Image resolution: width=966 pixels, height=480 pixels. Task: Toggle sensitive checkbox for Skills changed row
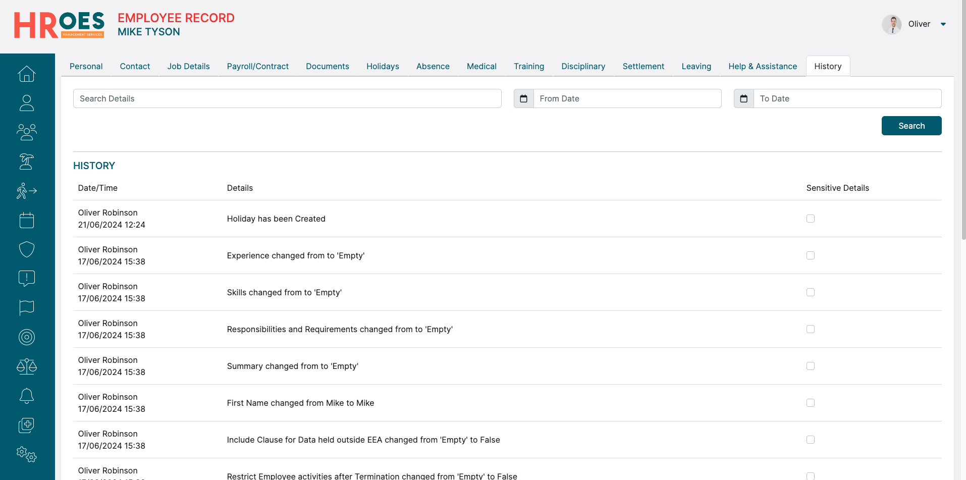[x=811, y=292]
